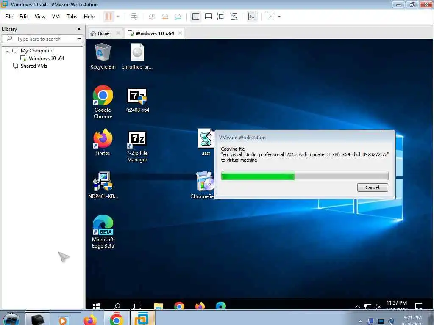Open the host Windows Start orb
The width and height of the screenshot is (434, 325).
coord(11,319)
